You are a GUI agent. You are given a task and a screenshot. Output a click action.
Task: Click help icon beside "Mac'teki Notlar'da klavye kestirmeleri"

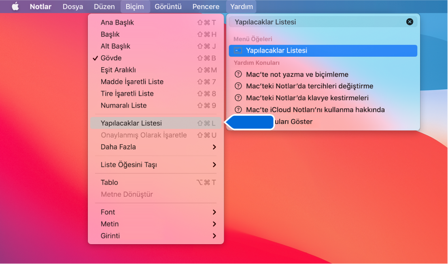pos(239,98)
